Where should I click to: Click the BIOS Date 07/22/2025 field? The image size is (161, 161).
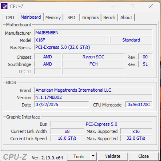61,104
